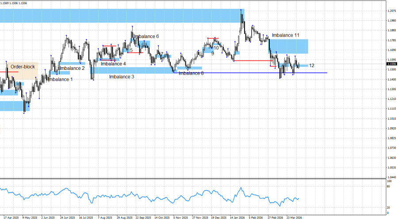The image size is (398, 221).
Task: Click the OHLC readout '1.1569 1.1506 1.1556'
Action: pyautogui.click(x=13, y=3)
